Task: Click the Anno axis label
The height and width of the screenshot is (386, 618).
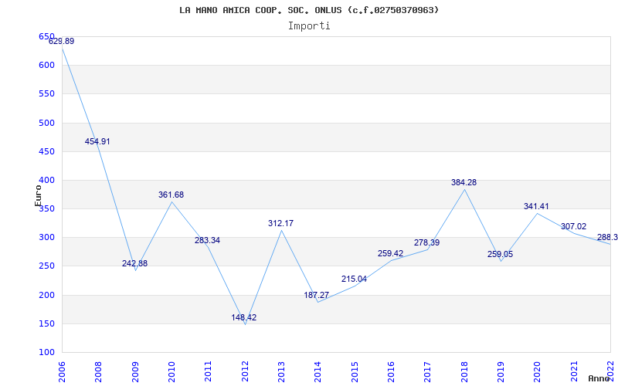Action: (x=599, y=378)
